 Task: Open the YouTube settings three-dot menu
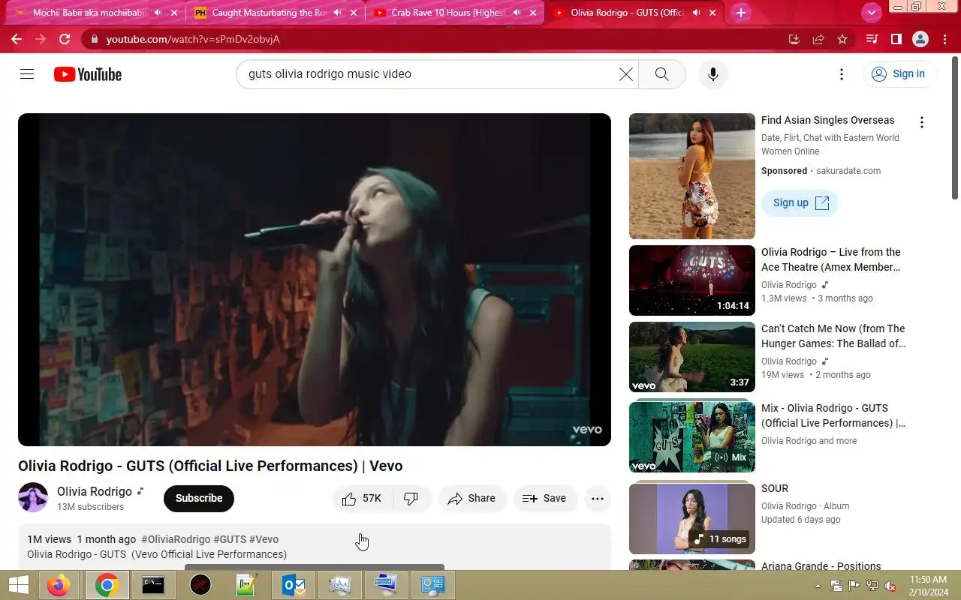tap(842, 74)
